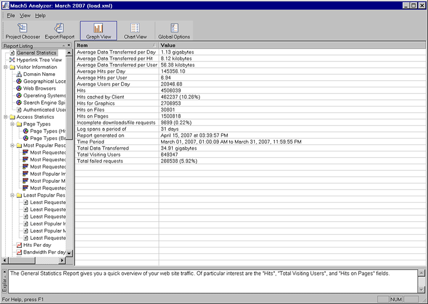
Task: Collapse the Page Types tree node
Action: click(12, 124)
